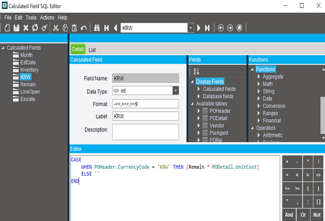The image size is (325, 221).
Task: Click the binoculars search icon
Action: [97, 28]
